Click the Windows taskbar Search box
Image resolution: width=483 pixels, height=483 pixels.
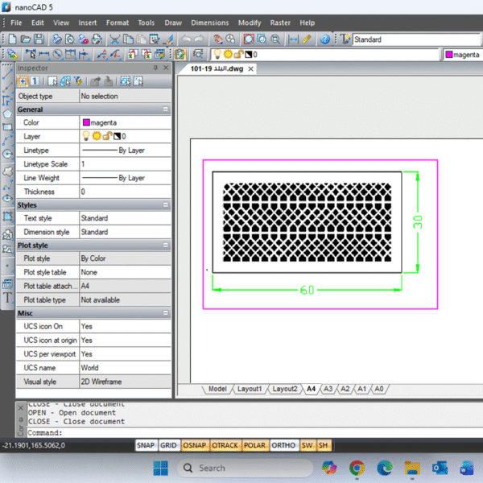click(x=233, y=468)
